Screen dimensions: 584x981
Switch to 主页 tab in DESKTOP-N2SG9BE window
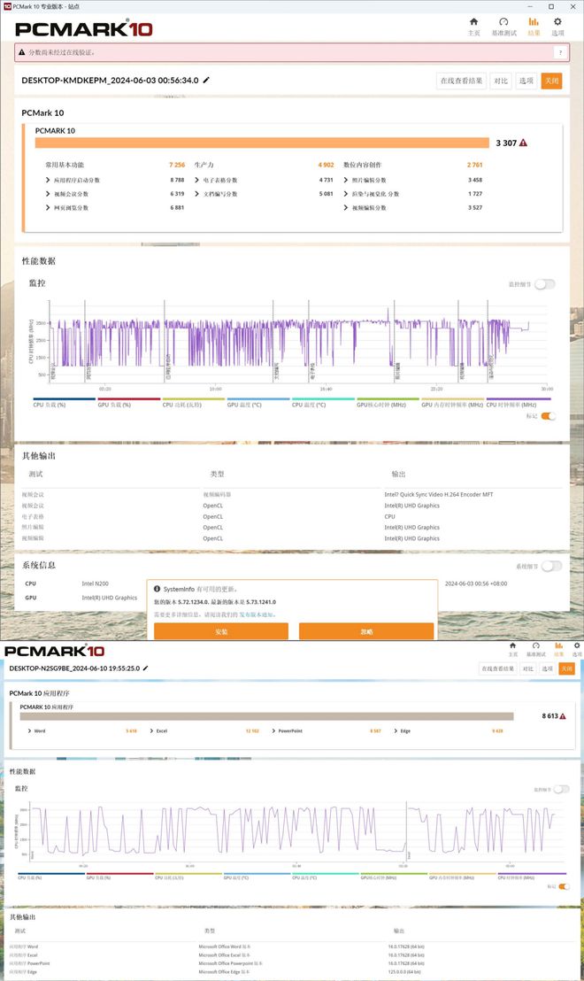[x=512, y=649]
